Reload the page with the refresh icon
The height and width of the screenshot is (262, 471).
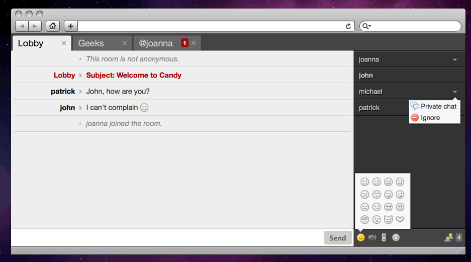(348, 26)
